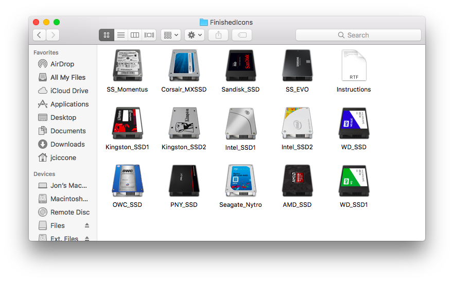The height and width of the screenshot is (282, 454).
Task: Open the item arrangement dropdown
Action: pos(171,35)
